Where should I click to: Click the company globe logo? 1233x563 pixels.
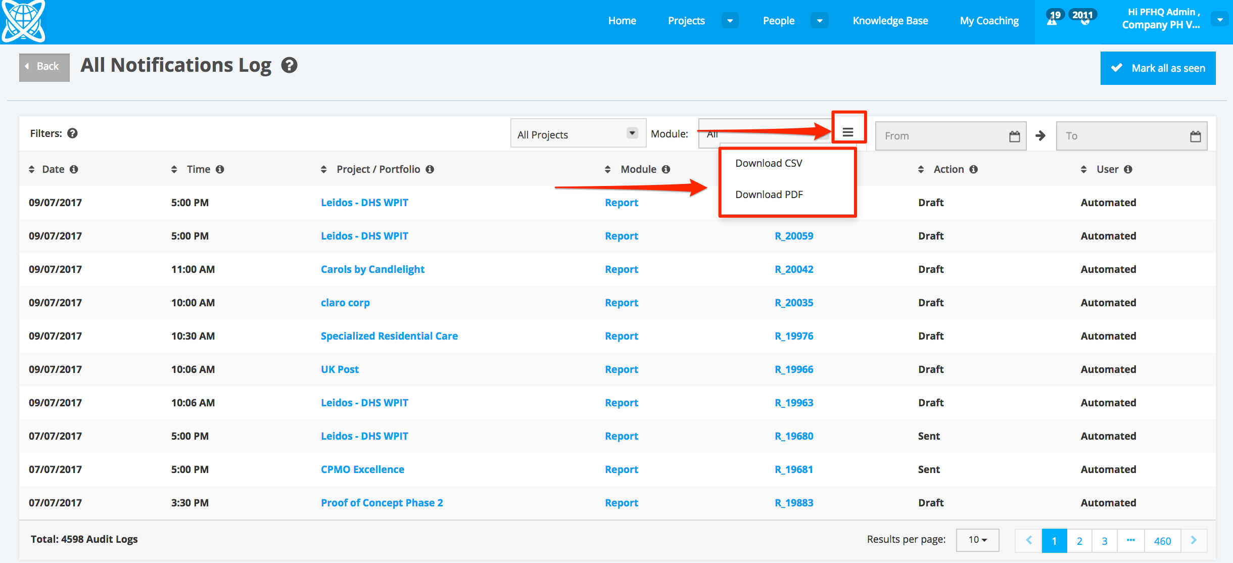[x=23, y=20]
